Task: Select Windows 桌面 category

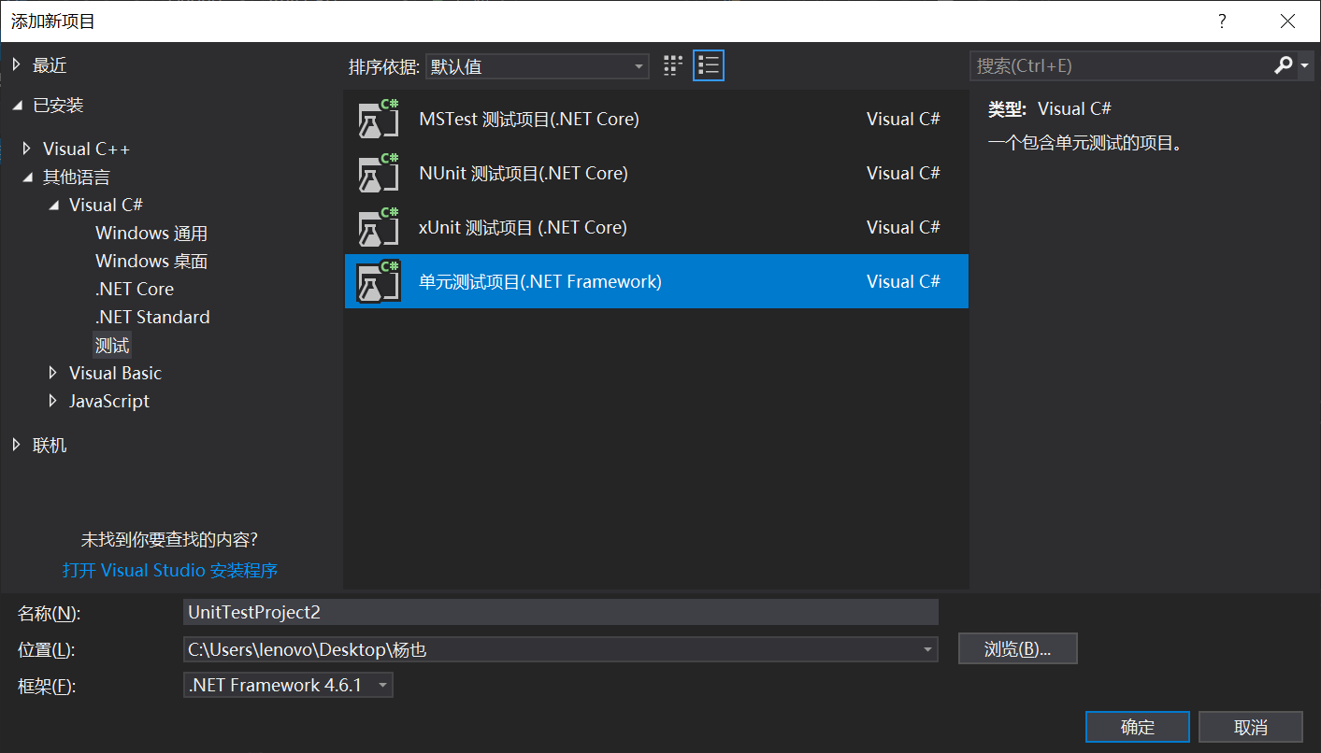Action: pyautogui.click(x=151, y=262)
